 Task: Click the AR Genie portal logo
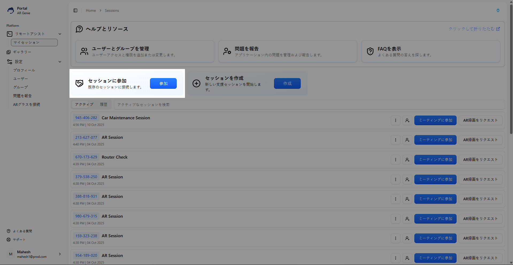(11, 10)
